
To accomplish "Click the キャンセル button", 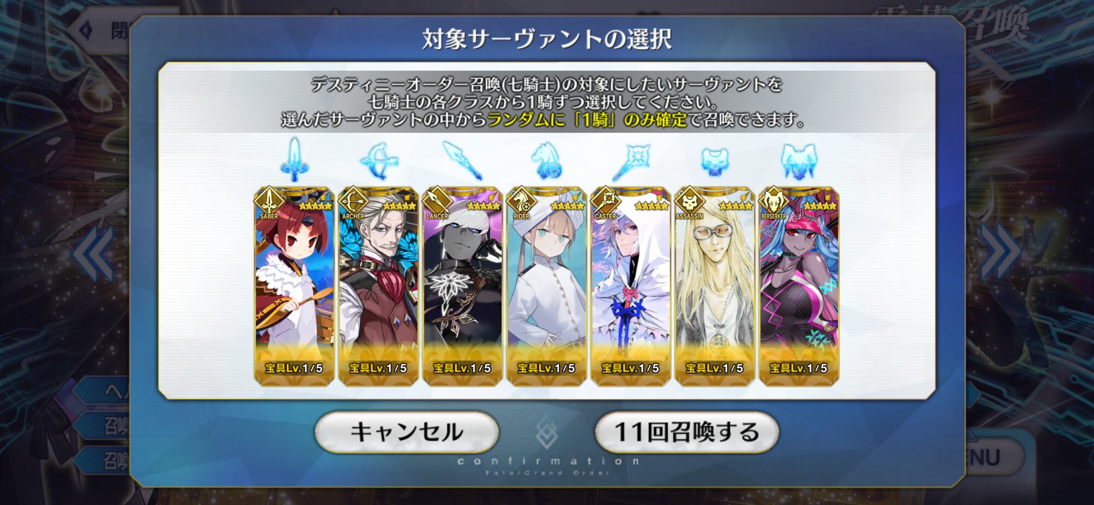I will [x=406, y=432].
